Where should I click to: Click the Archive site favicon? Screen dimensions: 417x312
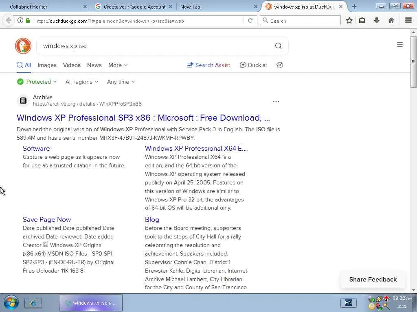pos(23,101)
